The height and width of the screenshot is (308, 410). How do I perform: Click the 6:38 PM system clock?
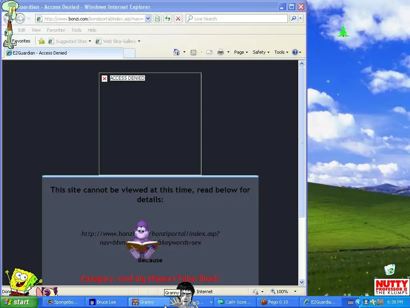pos(395,302)
